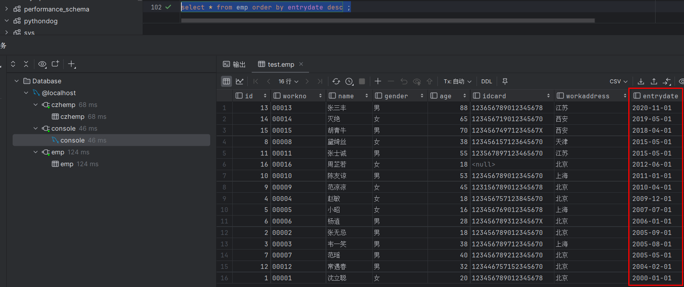This screenshot has width=684, height=287.
Task: Expand the performance_schema database
Action: click(7, 9)
